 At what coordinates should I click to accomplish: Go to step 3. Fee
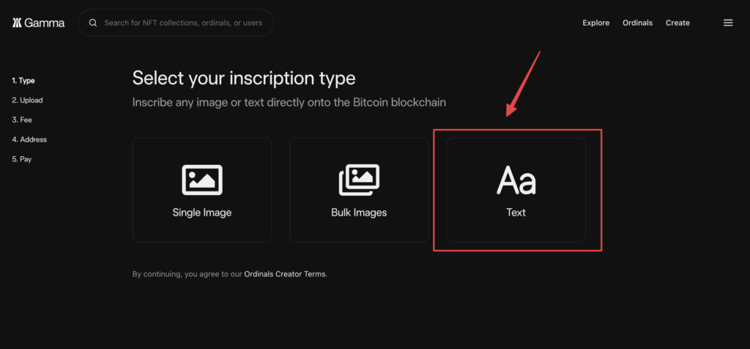22,120
